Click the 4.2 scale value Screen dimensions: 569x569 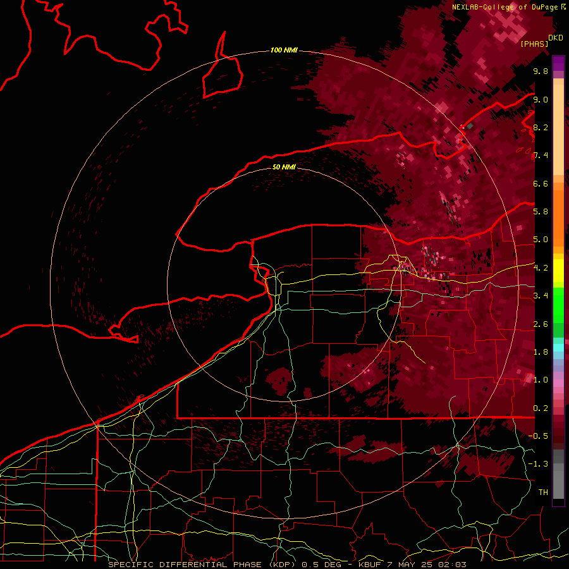[x=541, y=268]
